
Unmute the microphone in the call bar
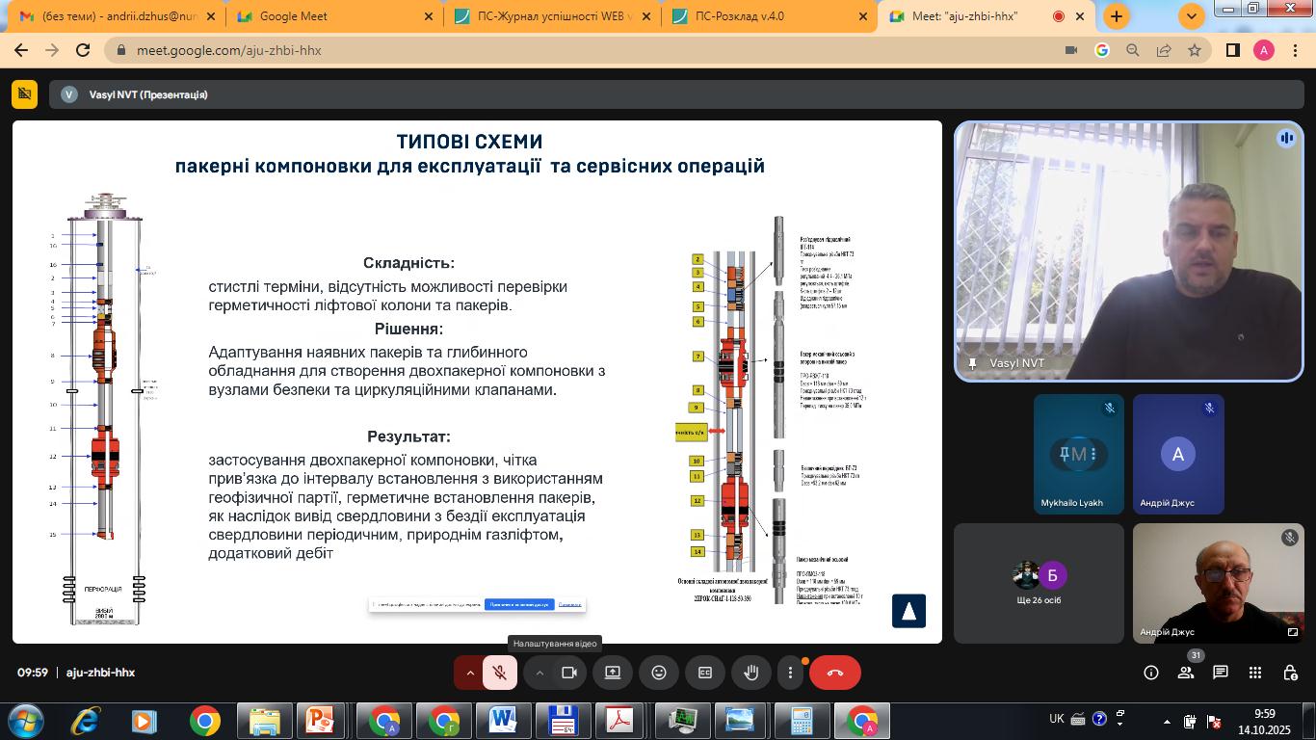499,673
